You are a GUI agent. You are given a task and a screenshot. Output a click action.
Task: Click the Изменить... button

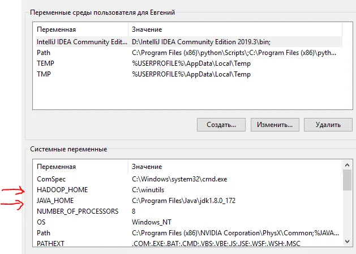click(274, 124)
